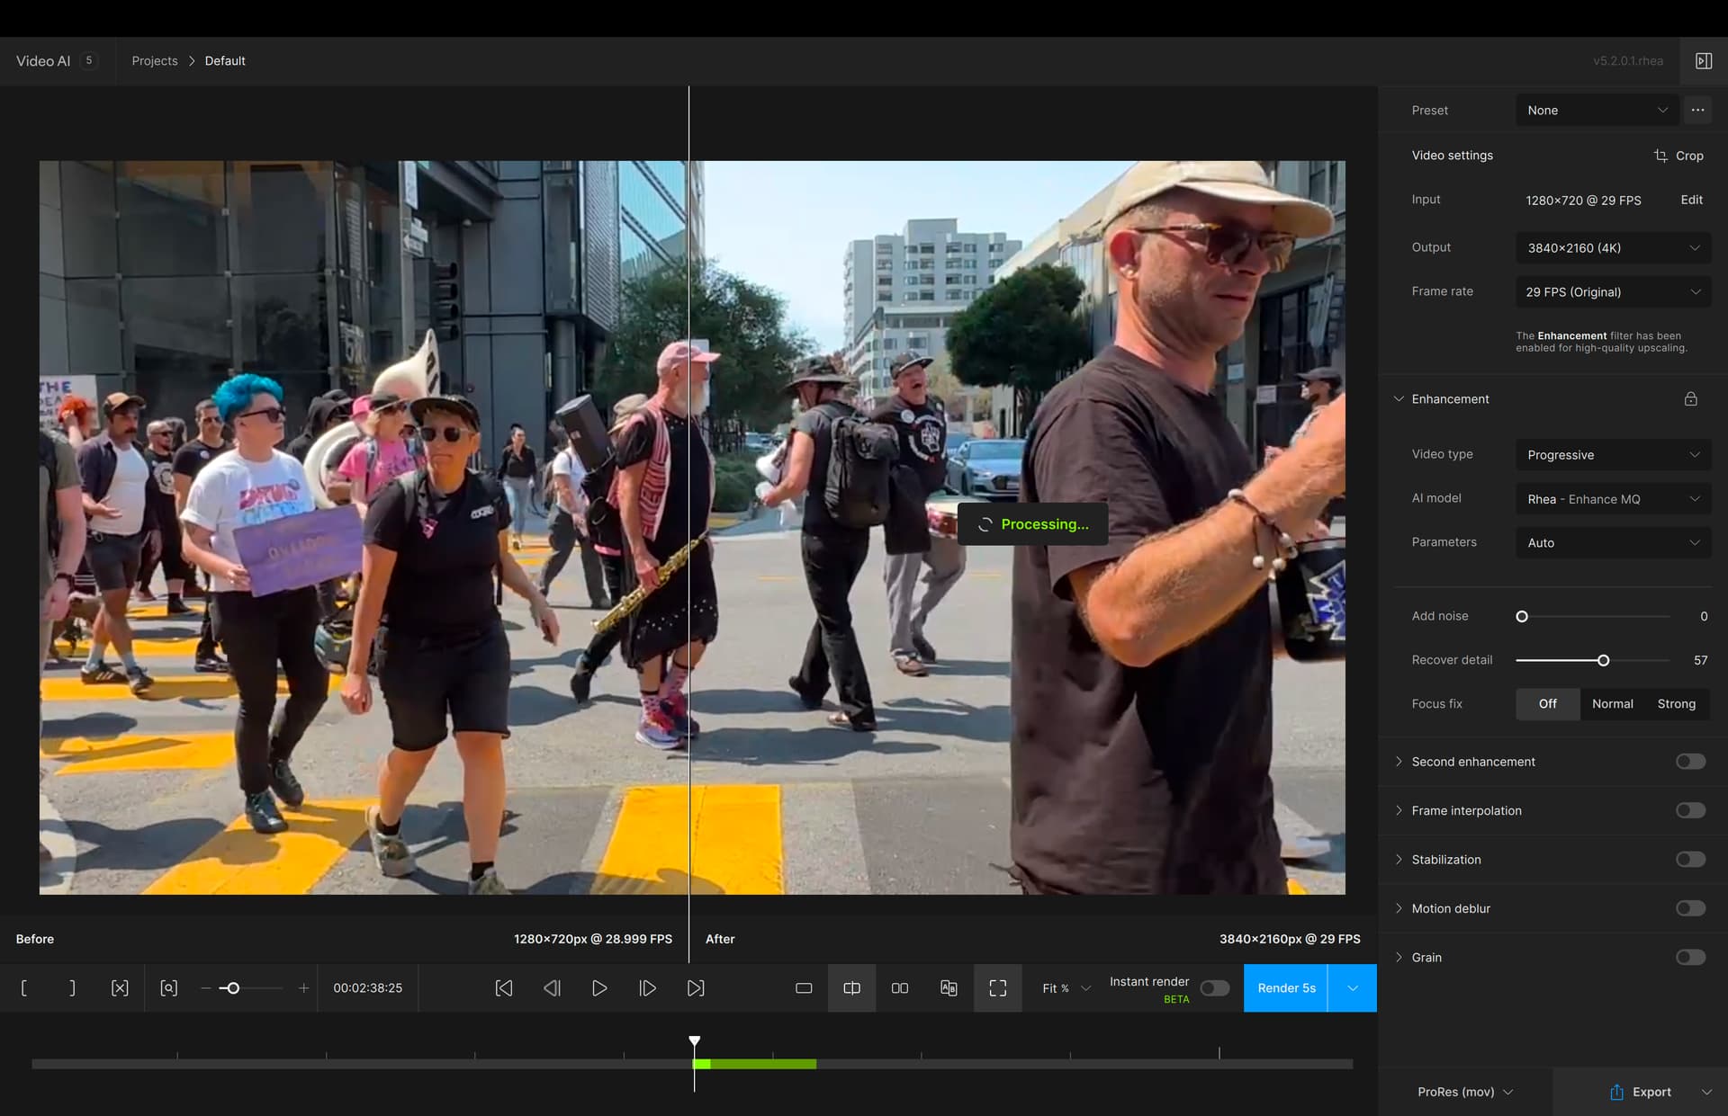This screenshot has width=1728, height=1116.
Task: Select Normal focus fix option
Action: 1612,704
